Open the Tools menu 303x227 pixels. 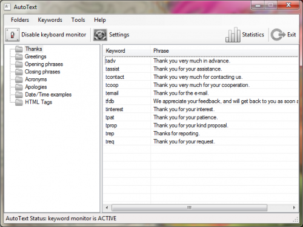[x=78, y=20]
